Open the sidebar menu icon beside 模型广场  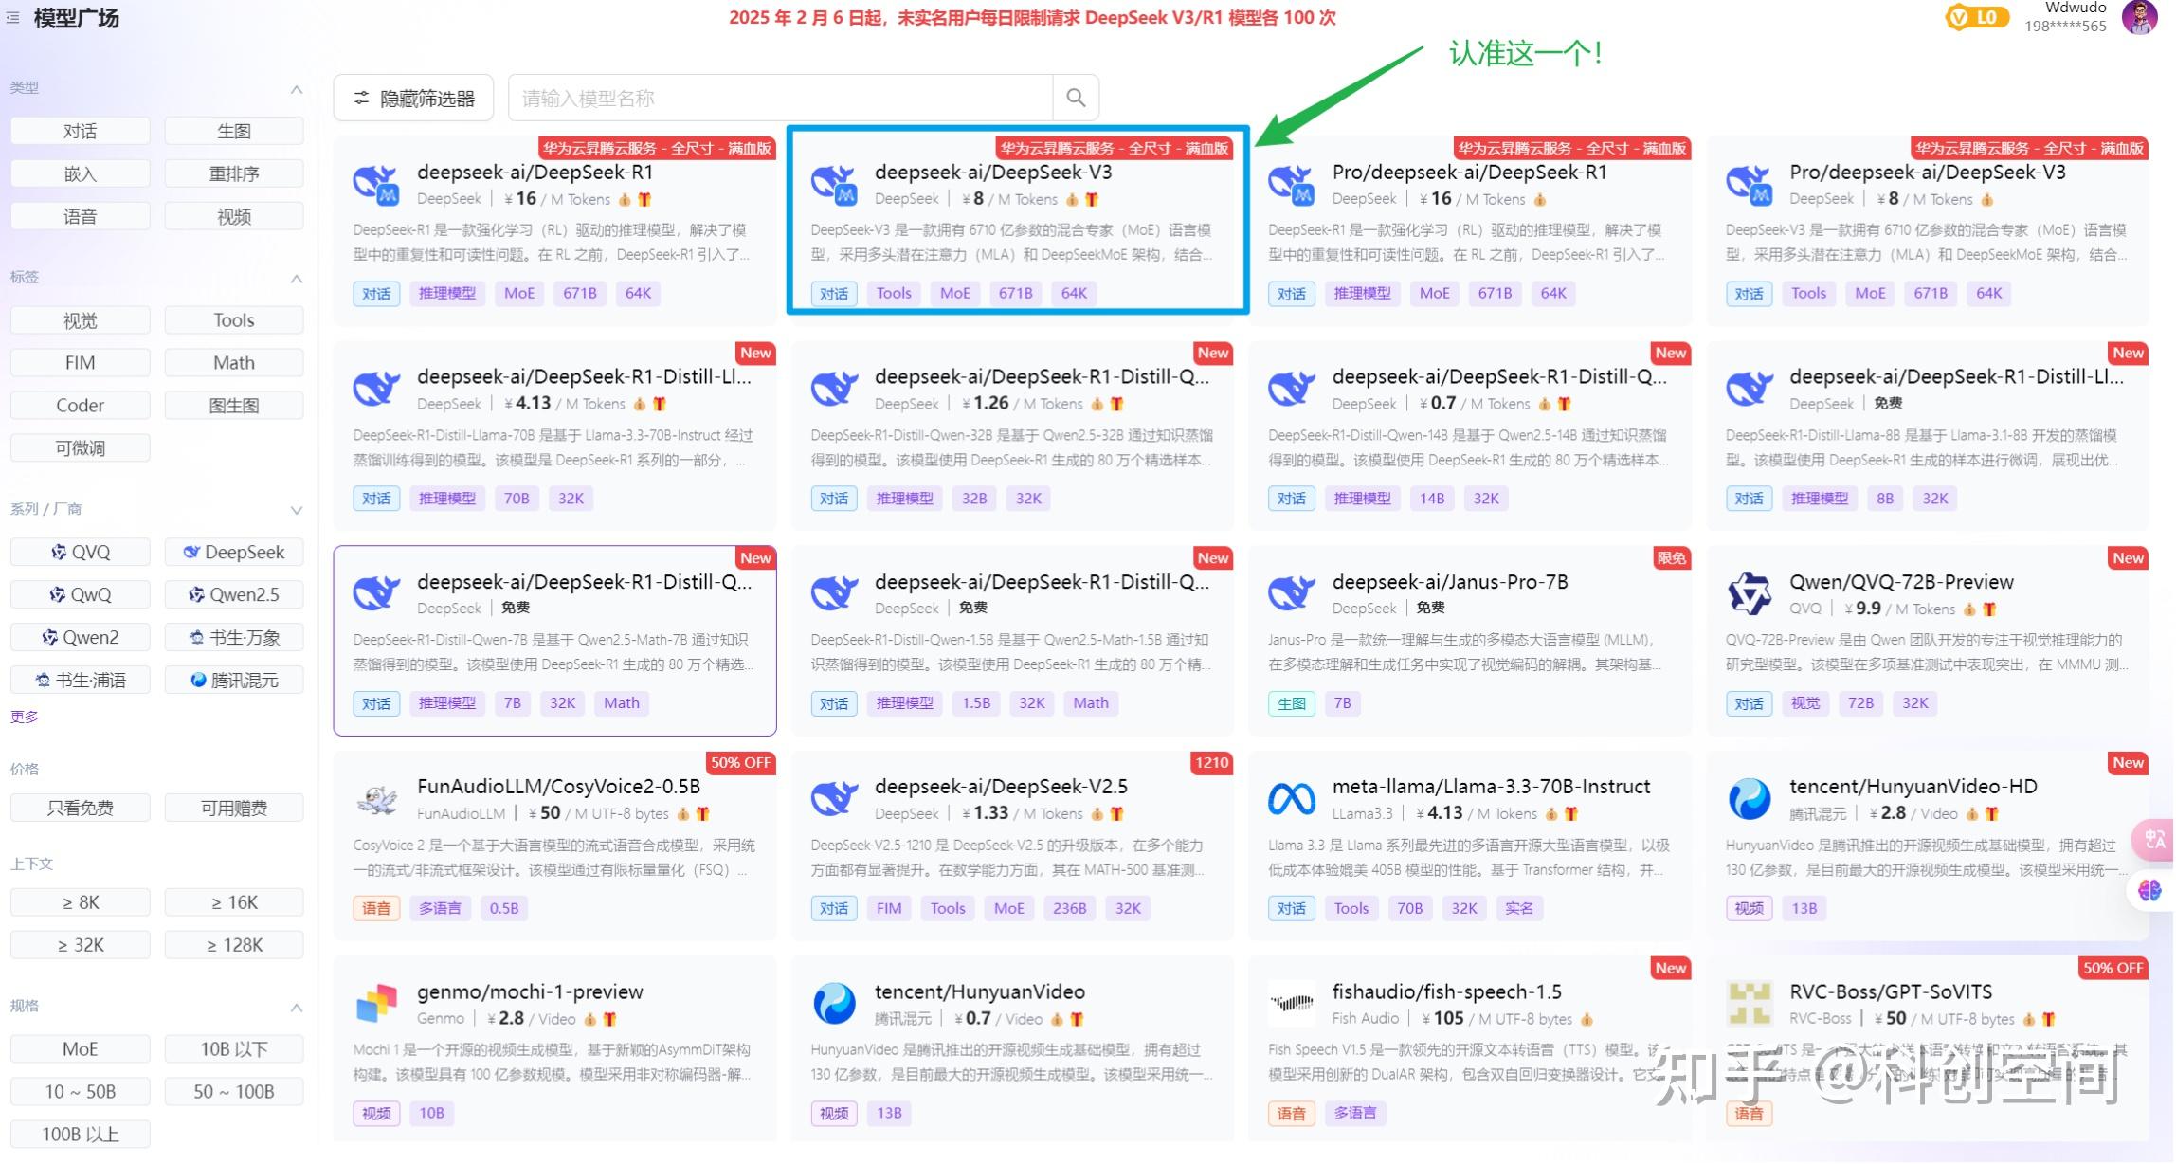pos(13,17)
